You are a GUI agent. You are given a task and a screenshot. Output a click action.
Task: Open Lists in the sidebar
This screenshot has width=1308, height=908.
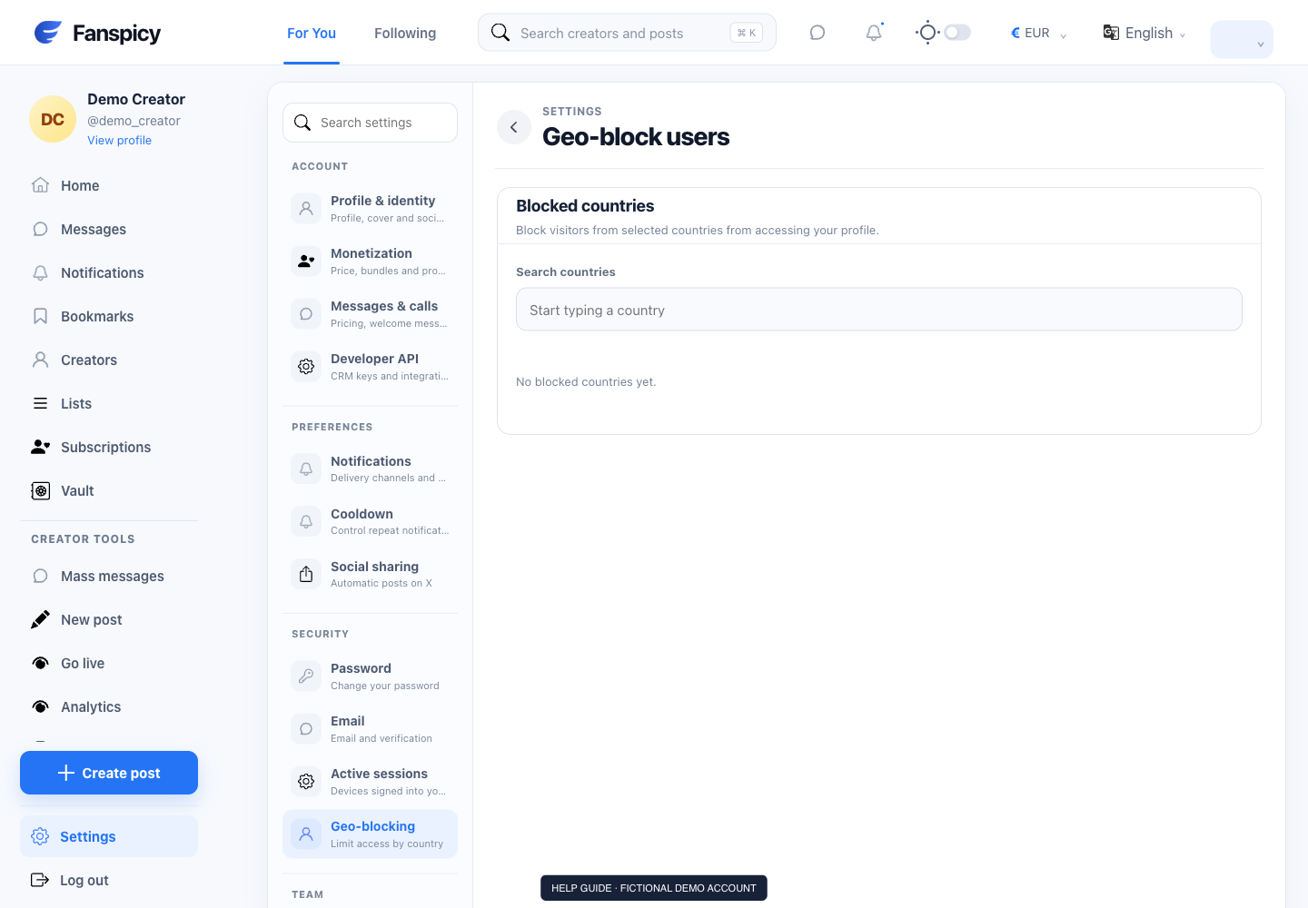click(x=109, y=403)
